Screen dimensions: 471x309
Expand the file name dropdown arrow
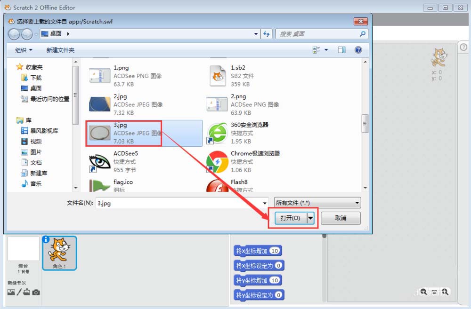265,203
